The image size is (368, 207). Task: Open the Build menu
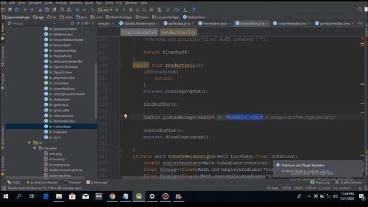(89, 3)
